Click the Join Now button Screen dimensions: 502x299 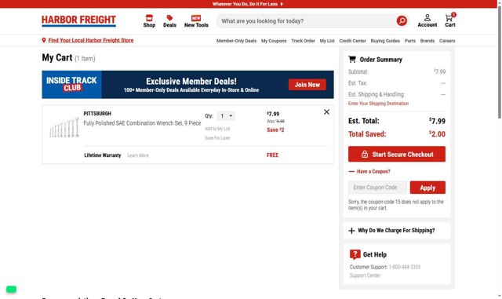[307, 85]
